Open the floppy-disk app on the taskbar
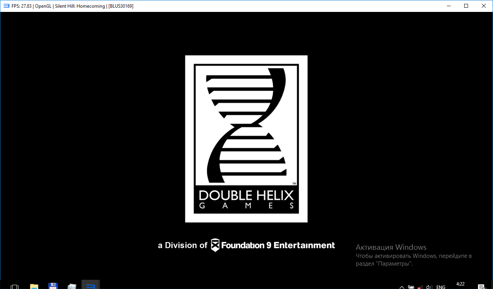 pos(53,286)
